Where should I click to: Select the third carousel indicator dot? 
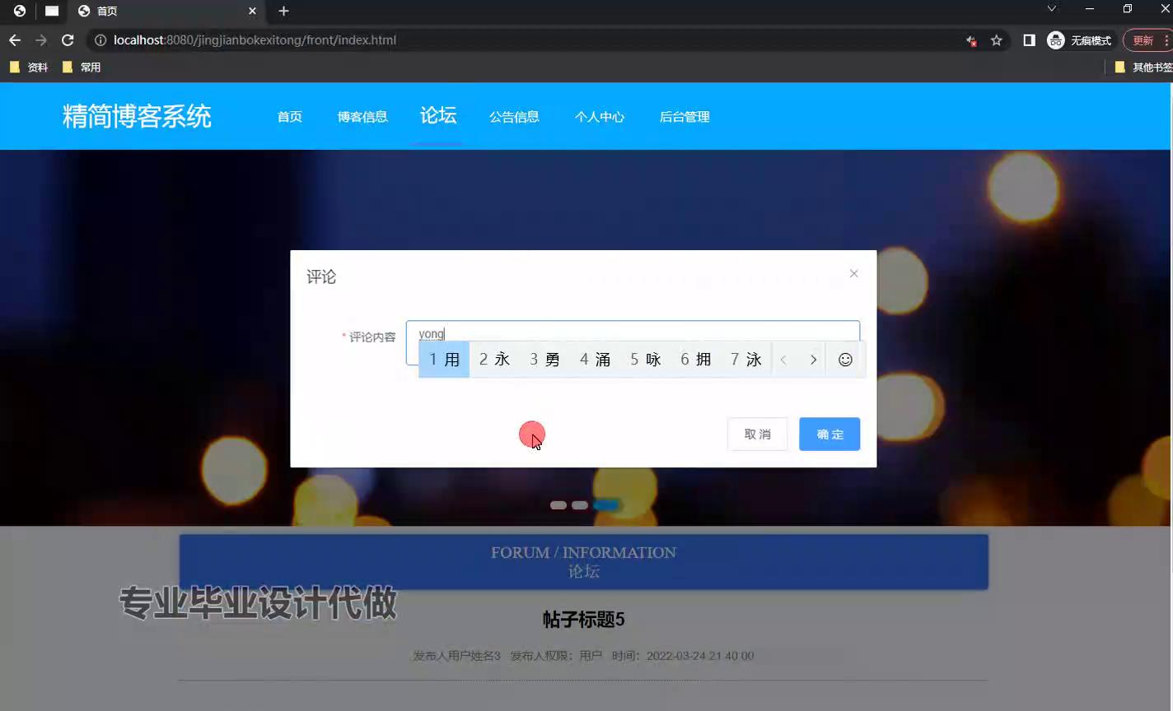tap(606, 505)
